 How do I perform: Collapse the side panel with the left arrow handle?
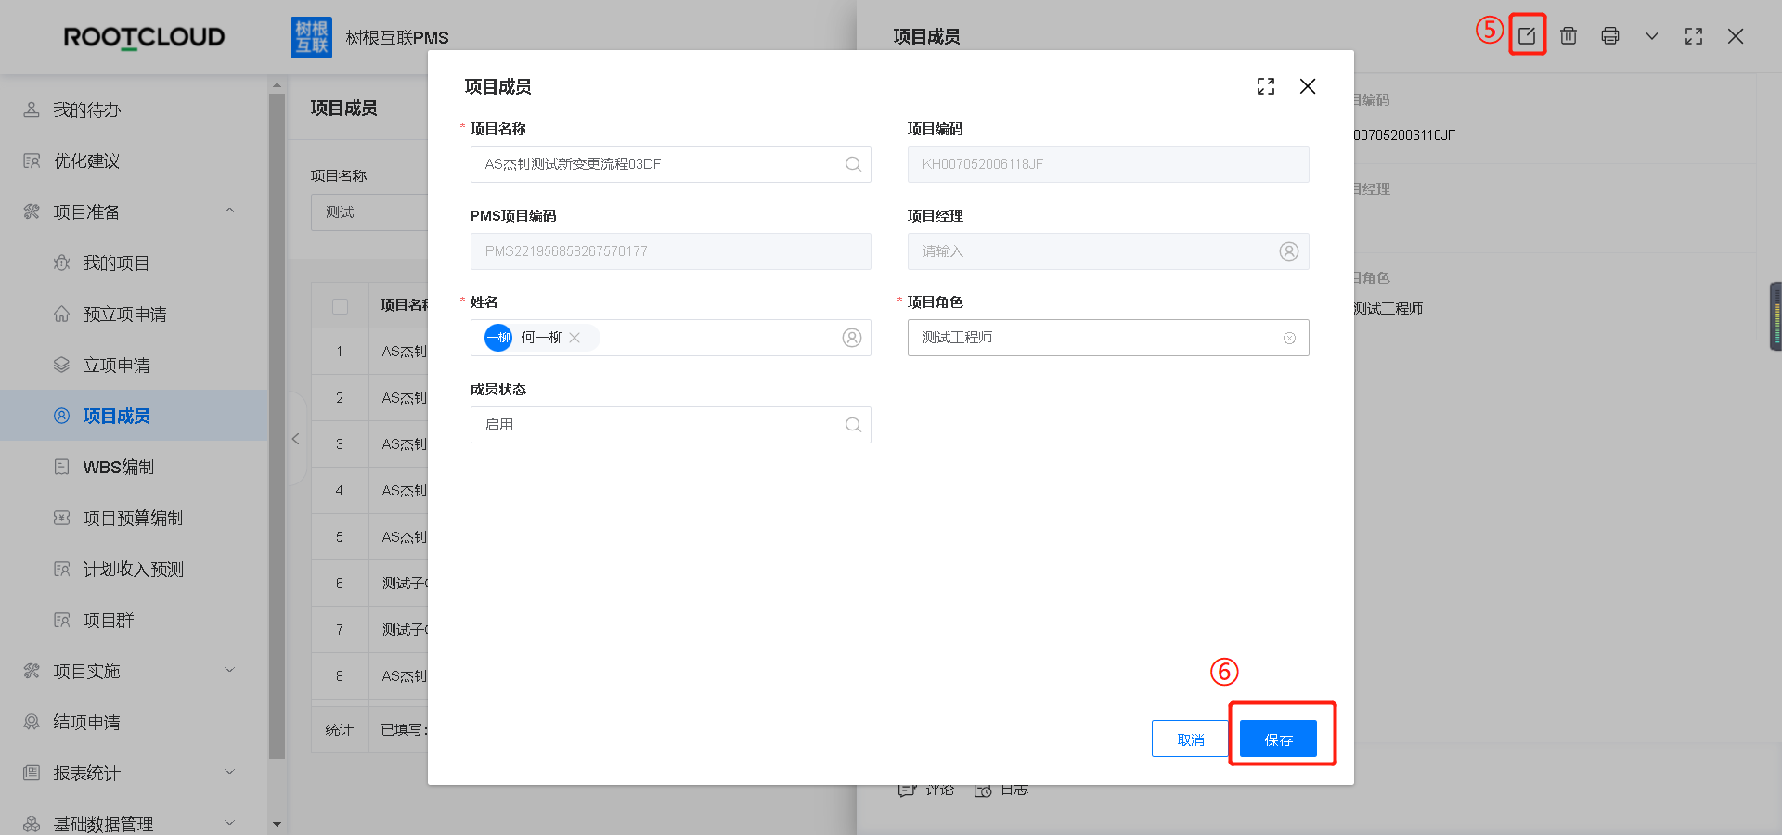coord(296,439)
